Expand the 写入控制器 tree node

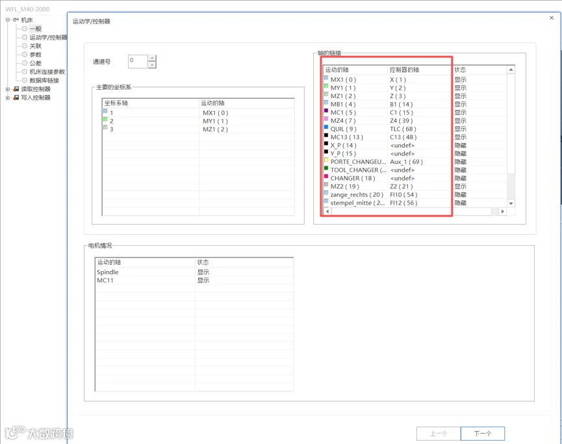pos(8,98)
